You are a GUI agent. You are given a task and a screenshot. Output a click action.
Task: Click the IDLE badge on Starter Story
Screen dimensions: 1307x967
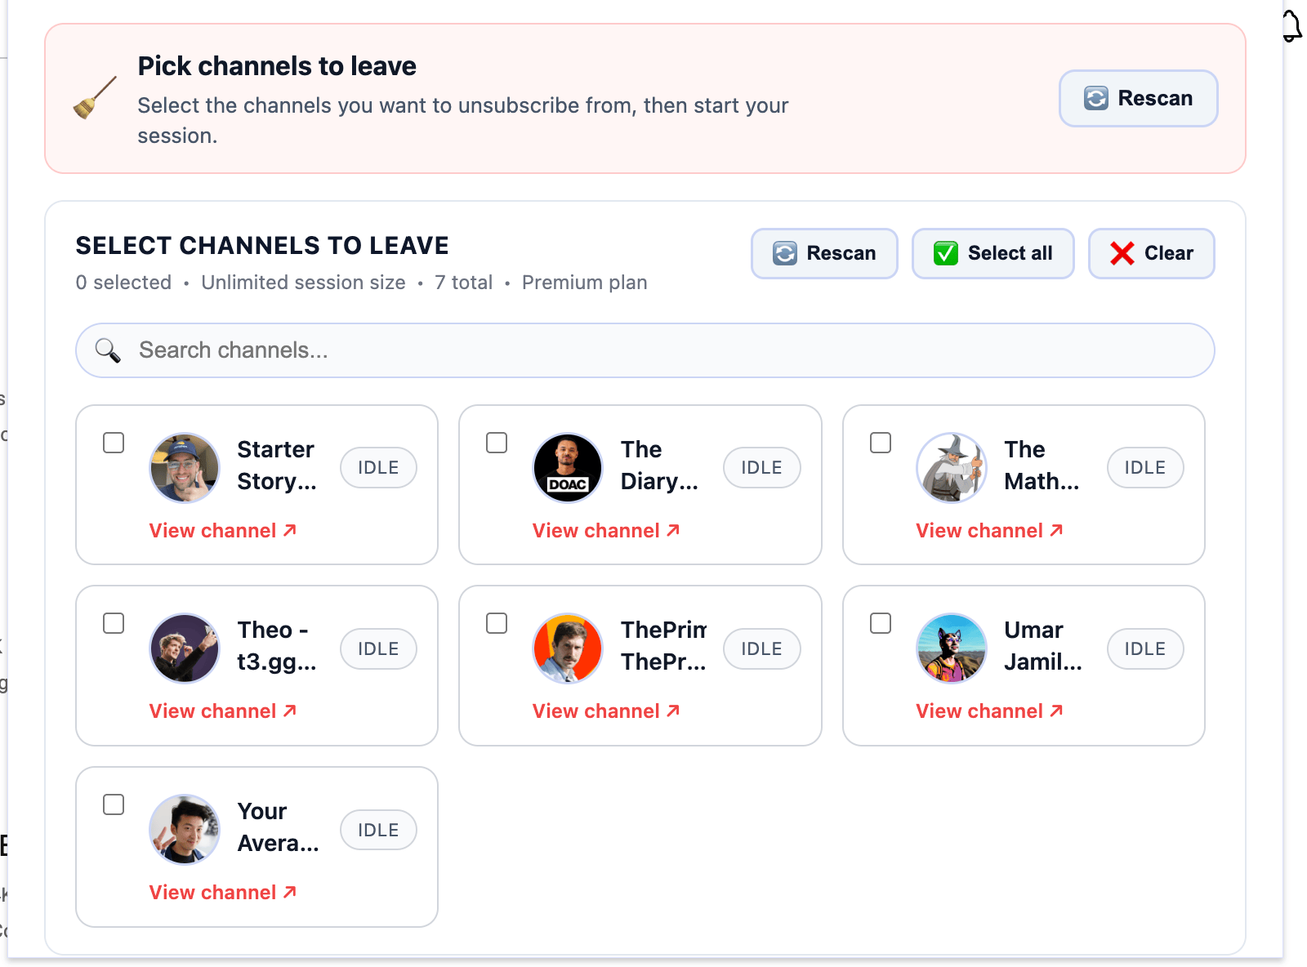pos(378,467)
